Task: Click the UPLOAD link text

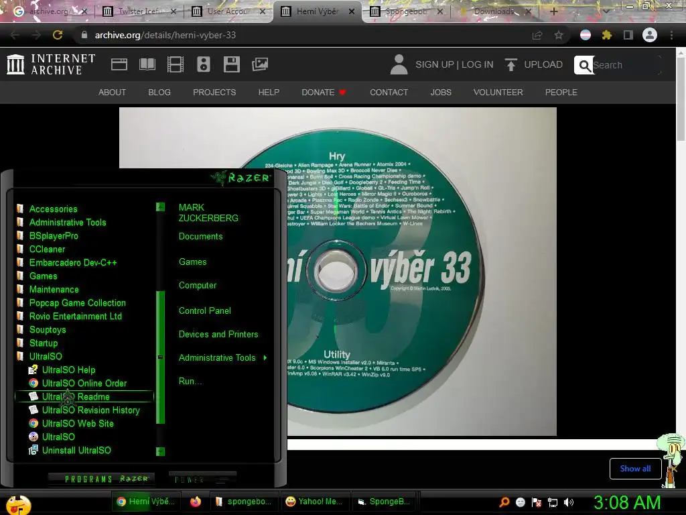Action: click(x=543, y=64)
